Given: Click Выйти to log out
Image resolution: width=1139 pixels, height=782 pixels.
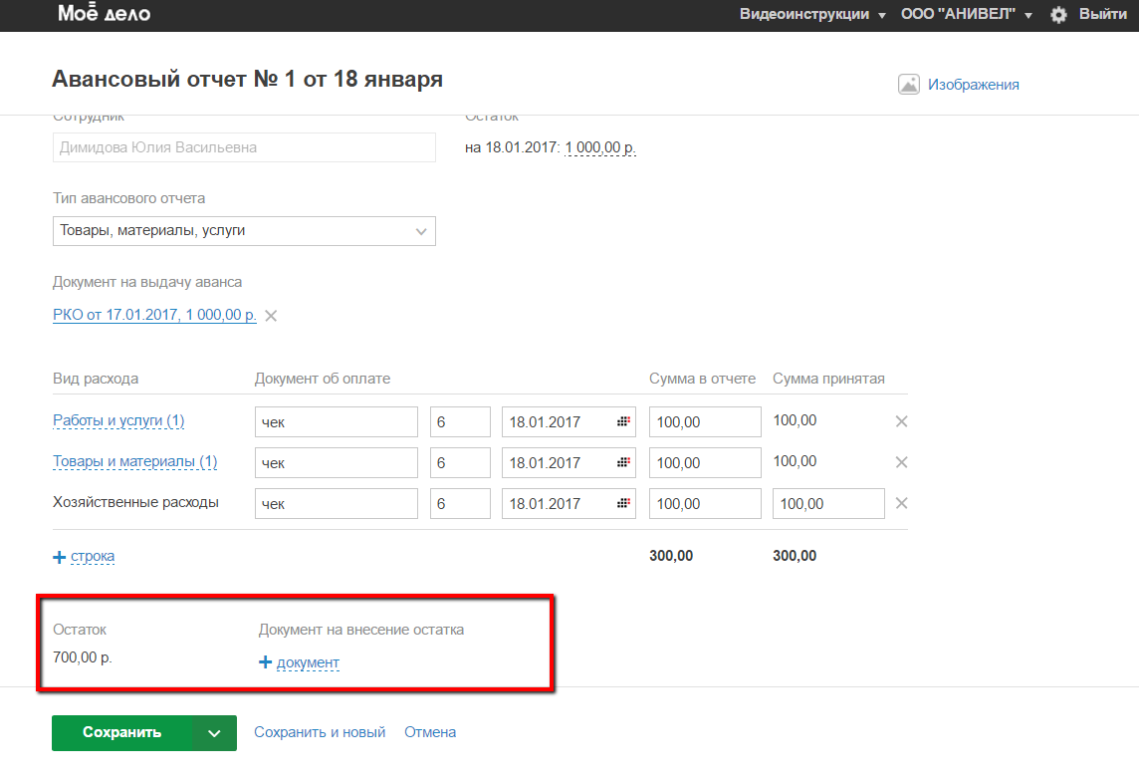Looking at the screenshot, I should click(x=1102, y=15).
